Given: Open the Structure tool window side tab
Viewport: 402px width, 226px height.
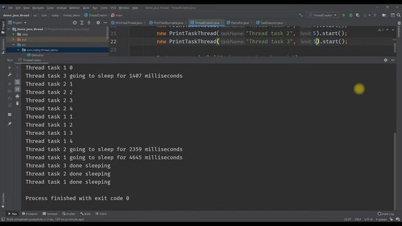Looking at the screenshot, I should [x=3, y=46].
